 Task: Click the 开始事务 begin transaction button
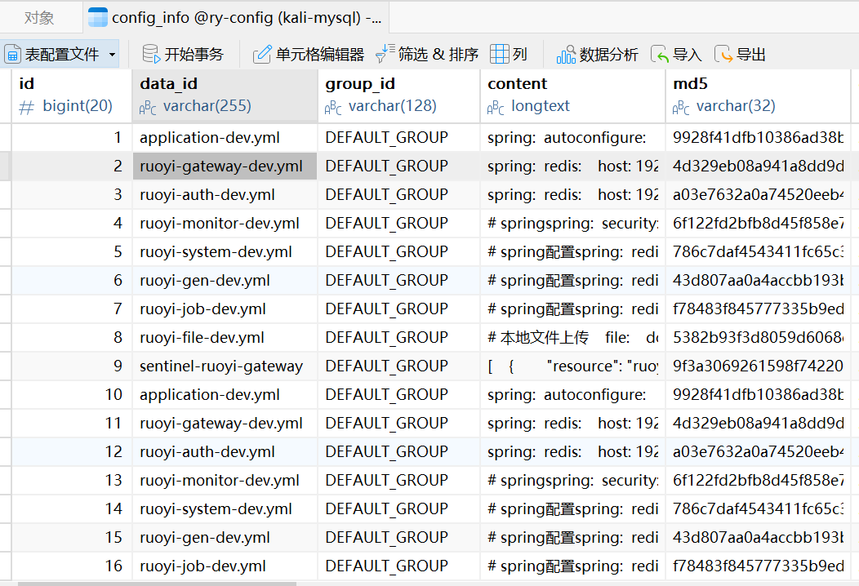(183, 54)
